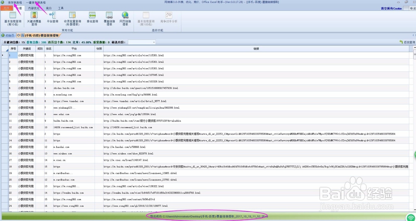Select https://www.tuandai.com platform cell
Viewport: 416px width, 221px height.
point(74,102)
